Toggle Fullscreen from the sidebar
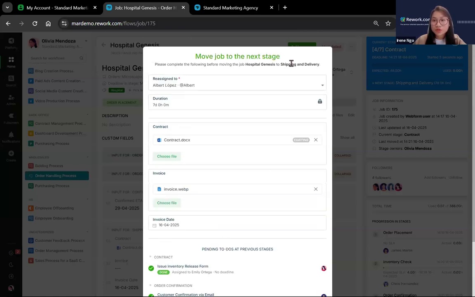 [11, 118]
